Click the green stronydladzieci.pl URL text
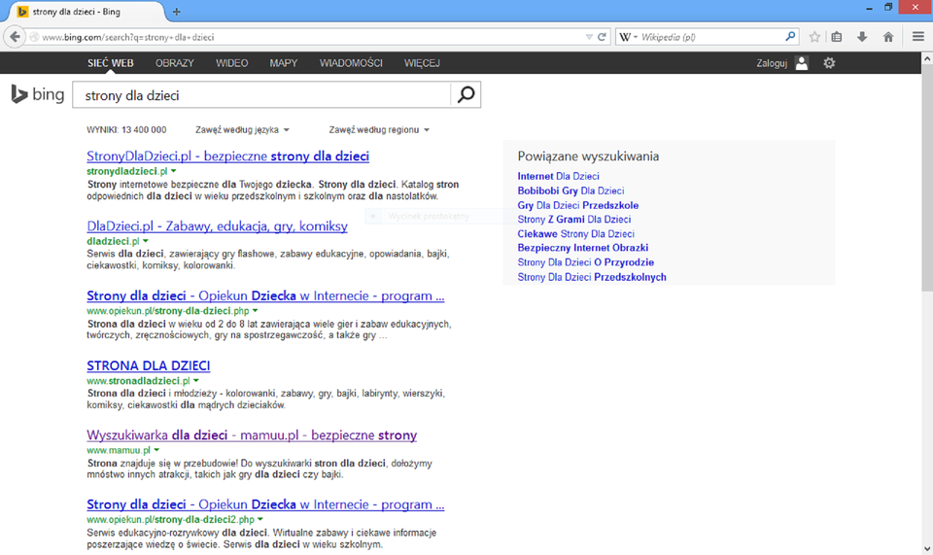The width and height of the screenshot is (933, 555). (x=127, y=171)
